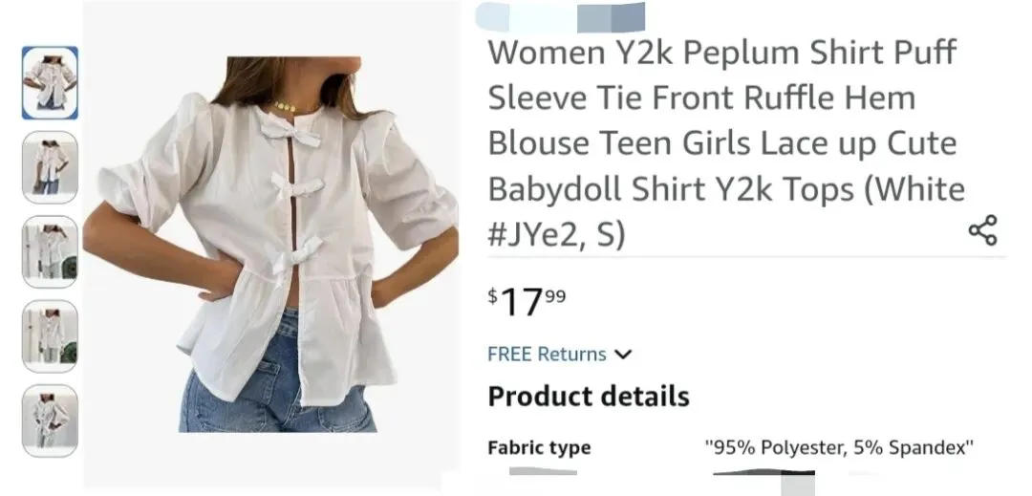Click the gold necklace in main photo

tap(286, 106)
